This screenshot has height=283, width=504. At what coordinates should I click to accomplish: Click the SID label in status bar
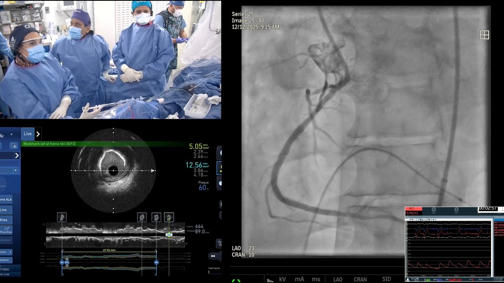pos(387,279)
